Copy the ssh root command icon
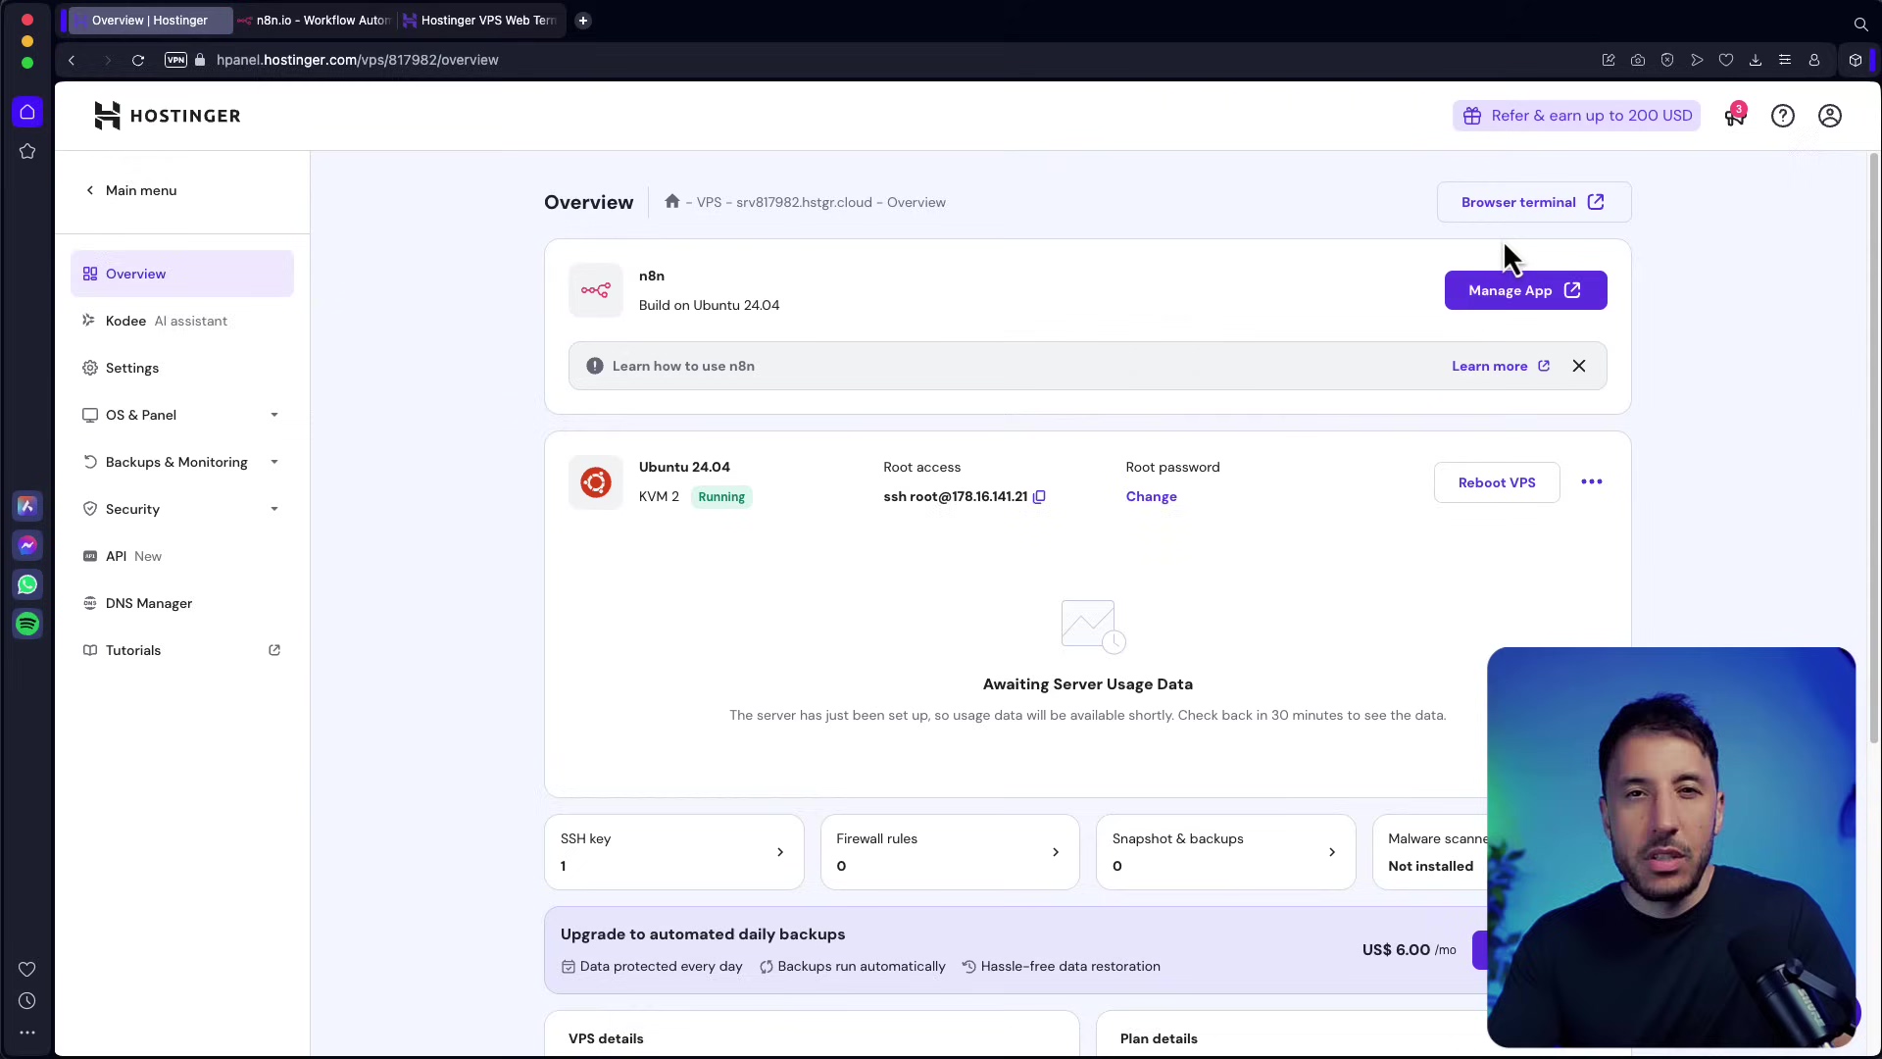This screenshot has height=1059, width=1882. coord(1040,496)
